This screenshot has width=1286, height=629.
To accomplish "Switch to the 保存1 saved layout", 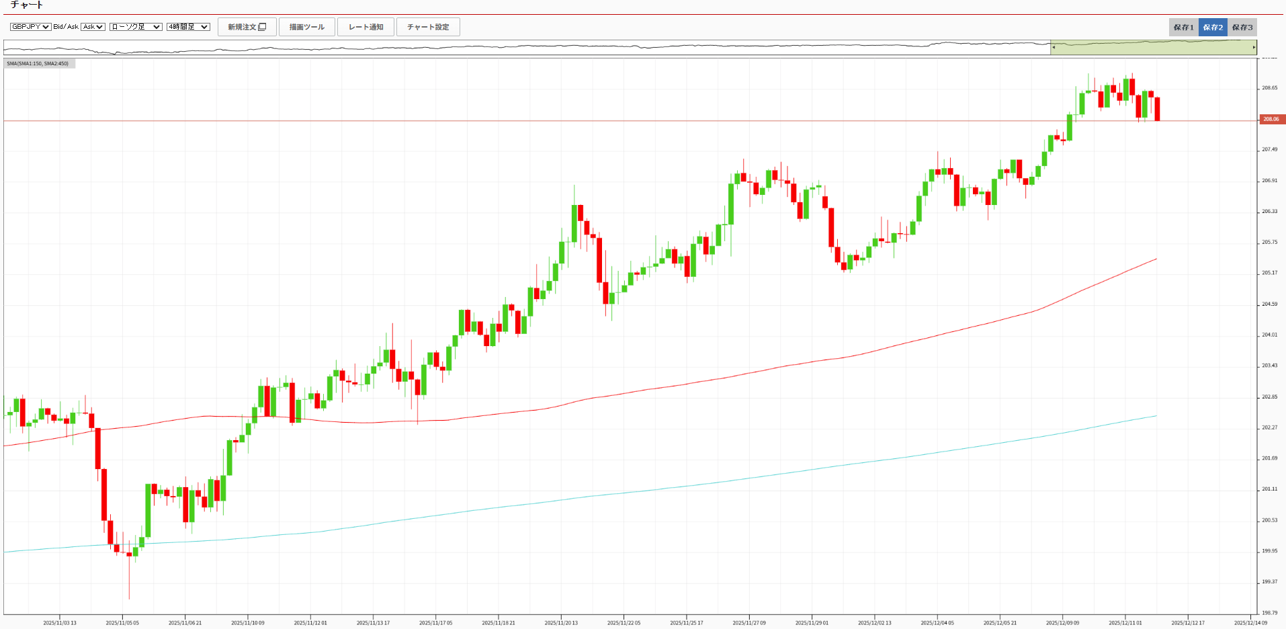I will tap(1183, 28).
